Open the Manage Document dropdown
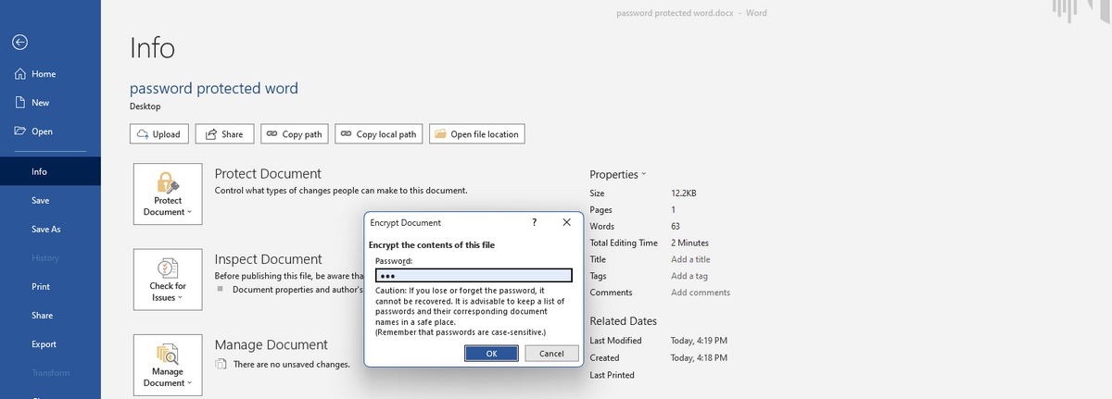Viewport: 1112px width, 399px height. 168,365
